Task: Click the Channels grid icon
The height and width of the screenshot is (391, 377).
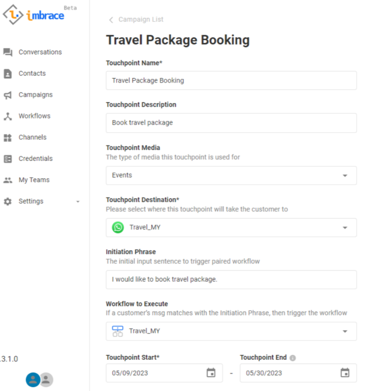Action: click(x=8, y=137)
